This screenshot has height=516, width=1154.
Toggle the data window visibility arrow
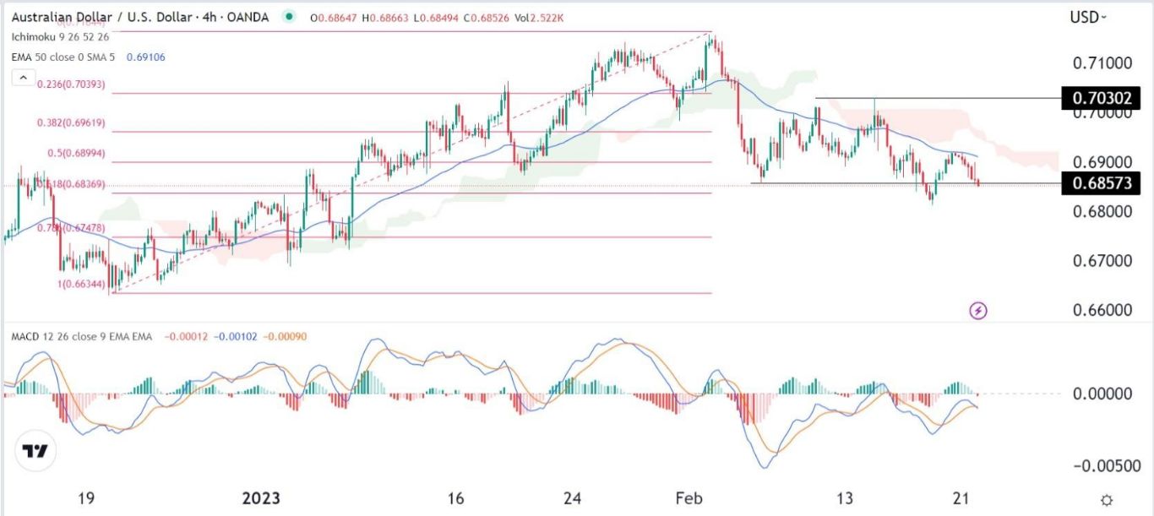click(x=23, y=75)
